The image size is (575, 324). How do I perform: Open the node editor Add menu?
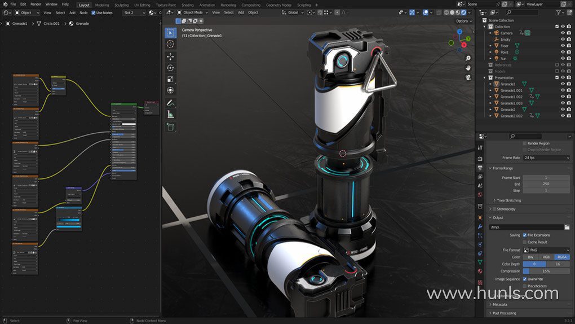tap(72, 12)
